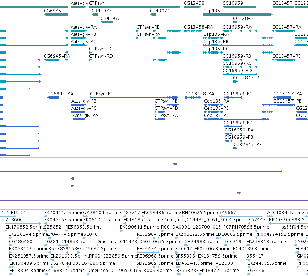The height and width of the screenshot is (276, 308).
Task: Click the EK204112.5prime EST label
Action: (64, 213)
